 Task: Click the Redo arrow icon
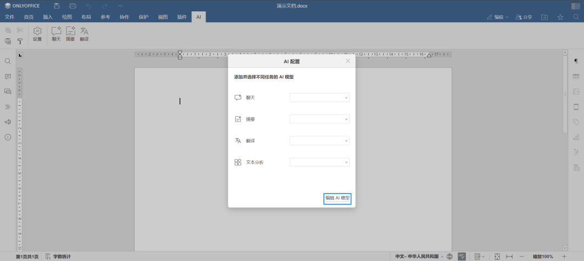click(105, 5)
